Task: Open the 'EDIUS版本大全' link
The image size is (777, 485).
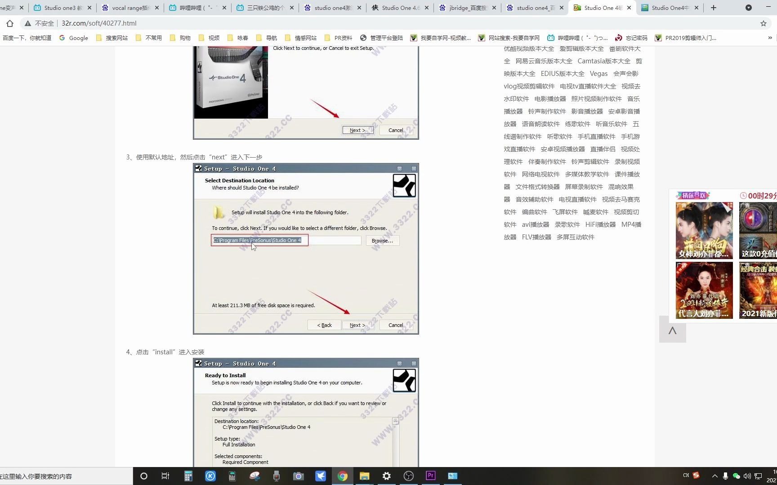Action: (563, 74)
